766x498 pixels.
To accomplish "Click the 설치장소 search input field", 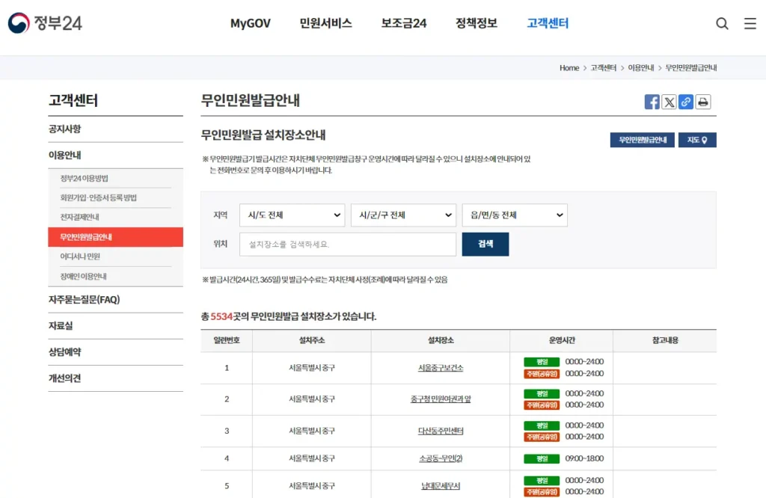I will tap(348, 245).
